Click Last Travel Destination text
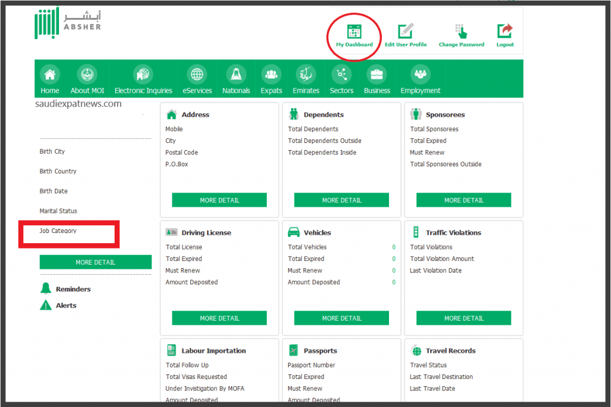 [441, 377]
